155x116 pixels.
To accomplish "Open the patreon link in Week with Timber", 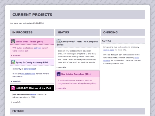I will pos(37,48).
